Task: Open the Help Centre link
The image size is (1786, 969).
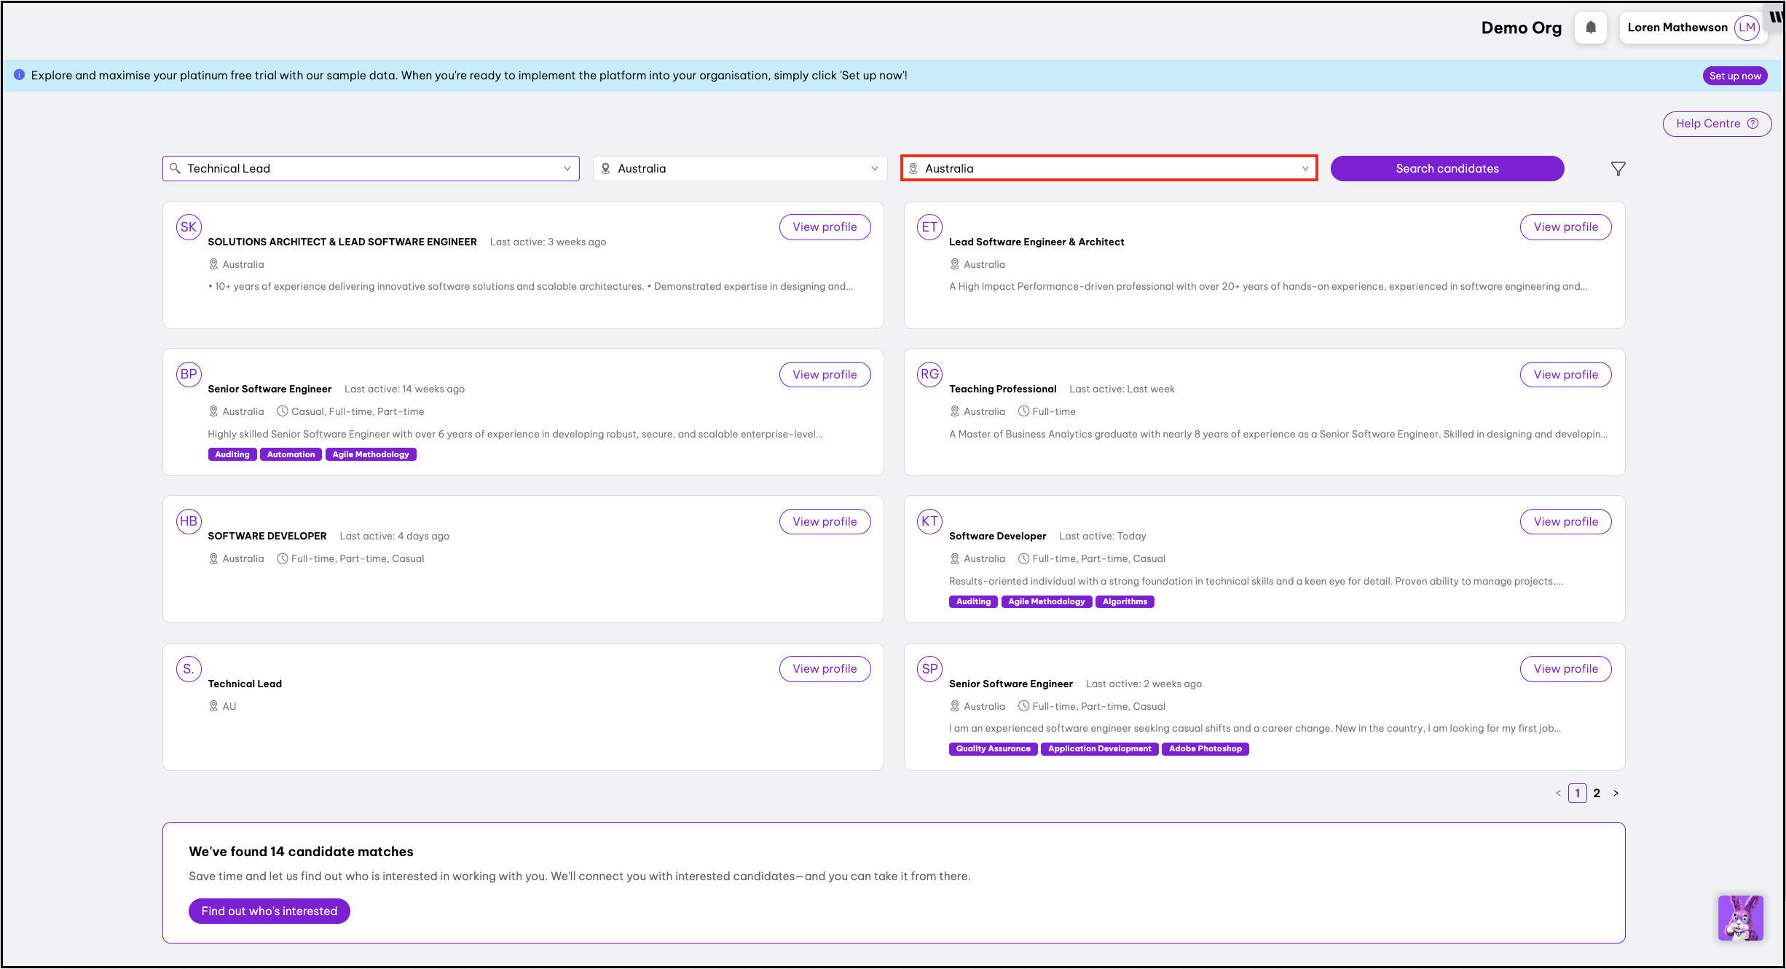Action: point(1716,124)
